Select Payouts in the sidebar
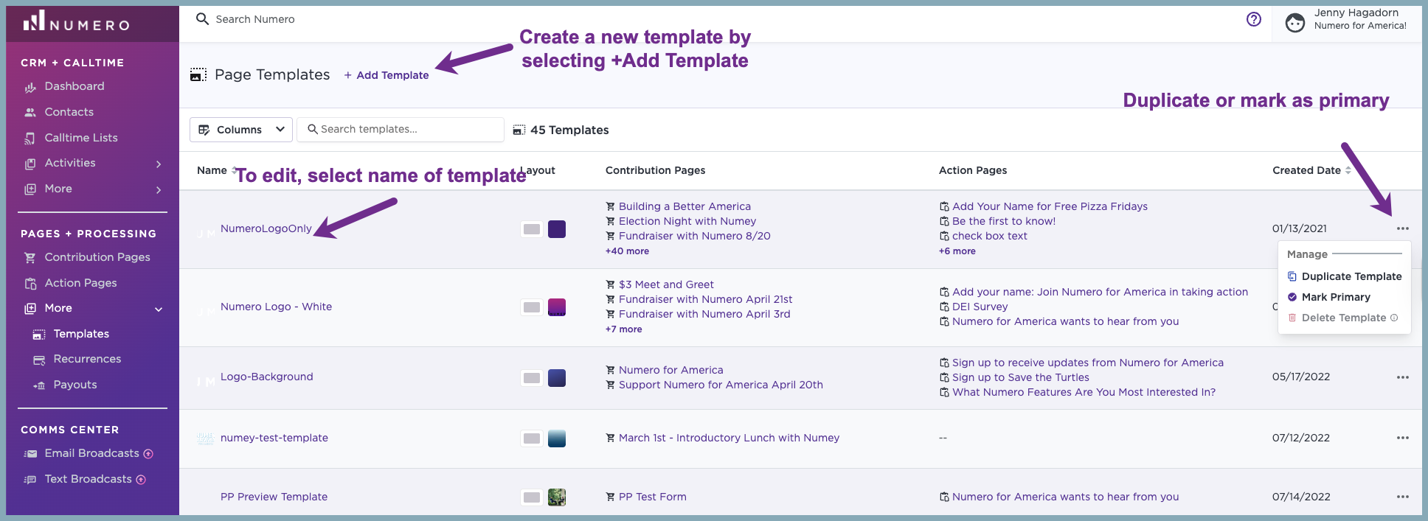The height and width of the screenshot is (521, 1428). pyautogui.click(x=75, y=385)
